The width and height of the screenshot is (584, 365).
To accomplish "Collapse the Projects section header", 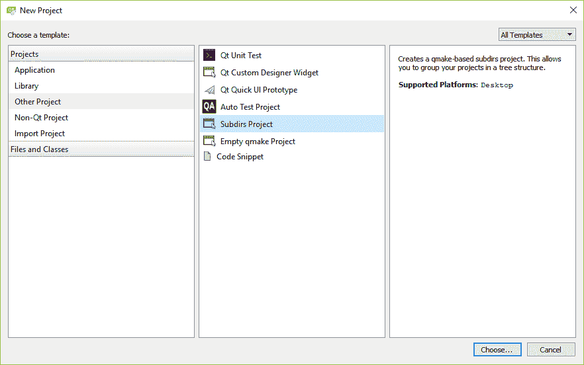I will (24, 54).
